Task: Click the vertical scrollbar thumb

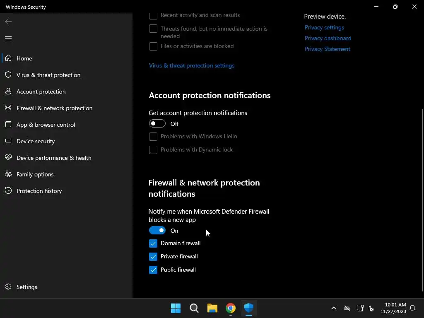Action: (x=422, y=200)
